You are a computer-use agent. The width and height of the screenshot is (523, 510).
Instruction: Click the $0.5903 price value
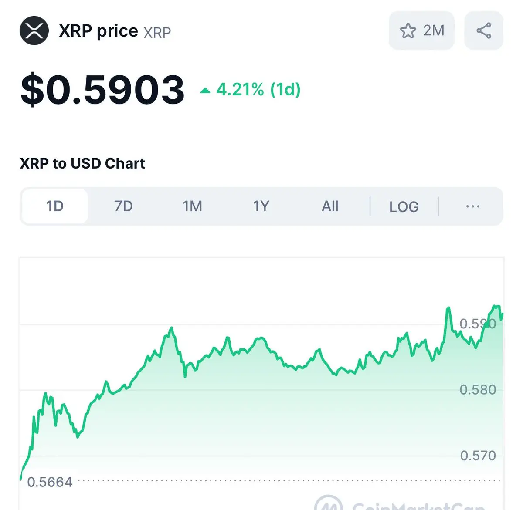103,90
